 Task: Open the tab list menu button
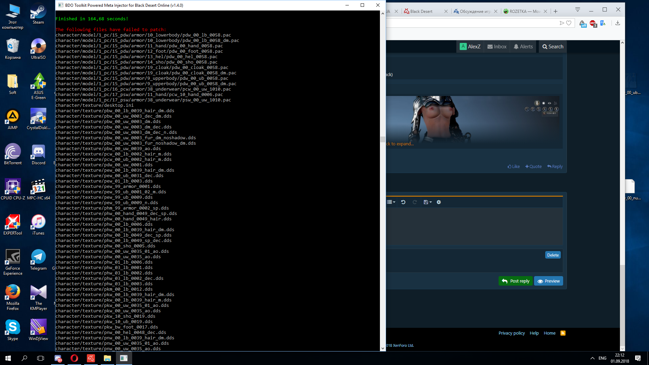577,10
